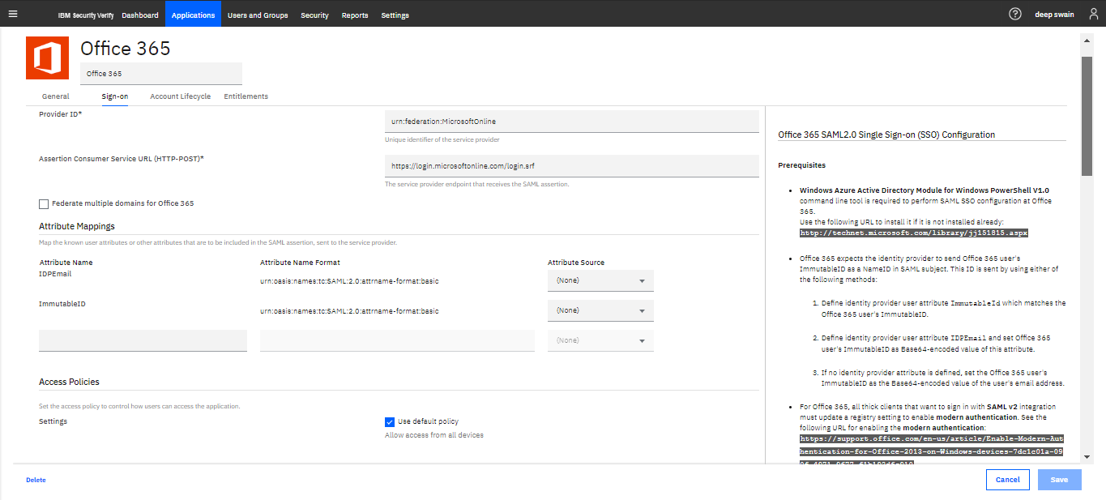Click the Attribute Name Format column header
1106x500 pixels.
[x=300, y=263]
